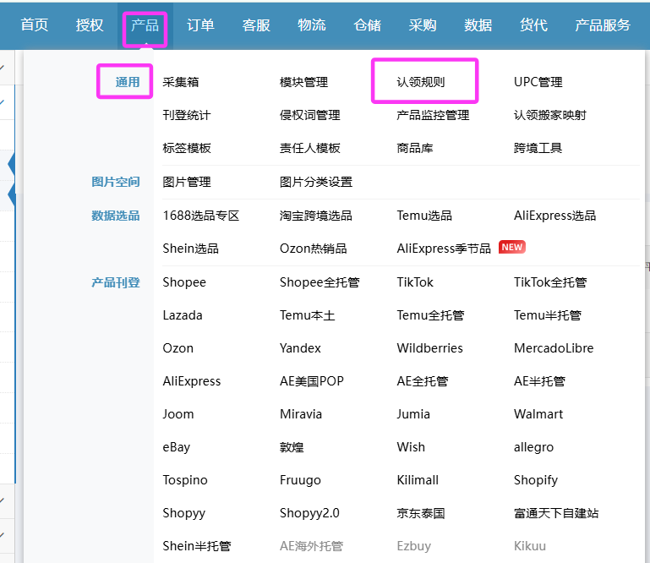Open 1688选品专区 link
Image resolution: width=650 pixels, height=563 pixels.
[201, 216]
